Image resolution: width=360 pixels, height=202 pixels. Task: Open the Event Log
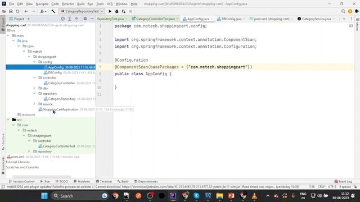[x=343, y=181]
